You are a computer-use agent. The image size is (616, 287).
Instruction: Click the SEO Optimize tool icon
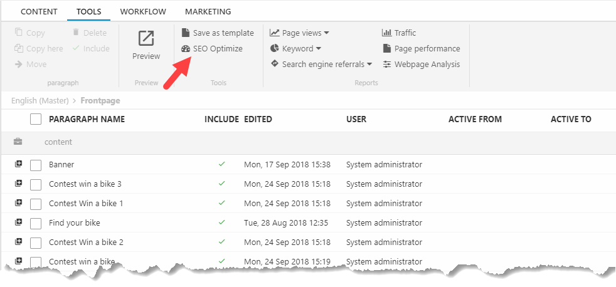186,49
